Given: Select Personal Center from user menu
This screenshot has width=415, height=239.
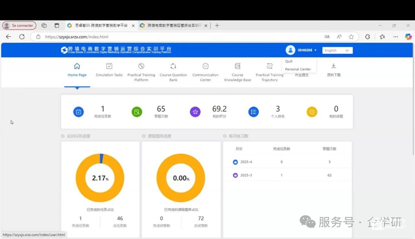Looking at the screenshot, I should 298,69.
